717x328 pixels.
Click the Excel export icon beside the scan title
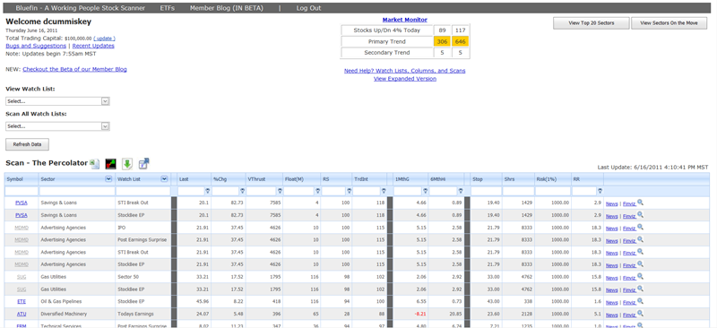[x=95, y=164]
